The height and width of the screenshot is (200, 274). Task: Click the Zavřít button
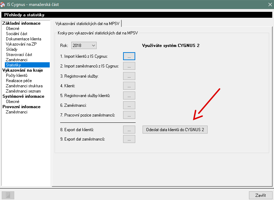260,195
